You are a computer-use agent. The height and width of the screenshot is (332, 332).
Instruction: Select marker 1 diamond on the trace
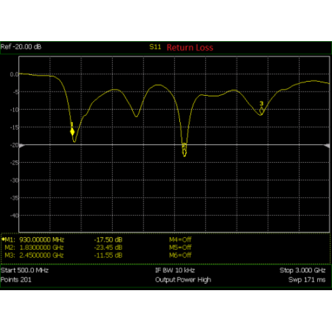72,132
